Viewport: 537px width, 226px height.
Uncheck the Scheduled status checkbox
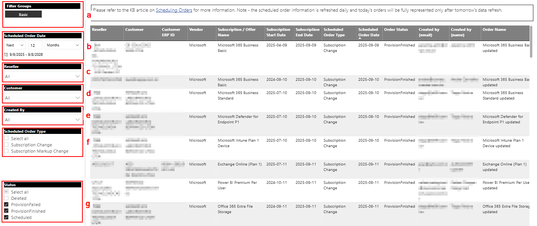click(6, 217)
